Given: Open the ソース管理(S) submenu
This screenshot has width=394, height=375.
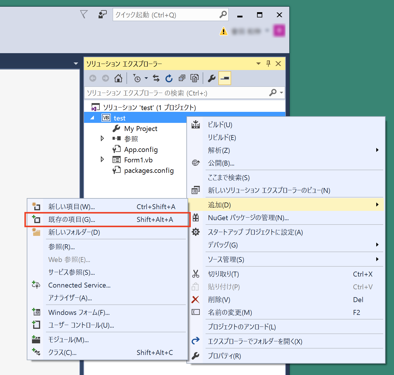Looking at the screenshot, I should pyautogui.click(x=286, y=259).
